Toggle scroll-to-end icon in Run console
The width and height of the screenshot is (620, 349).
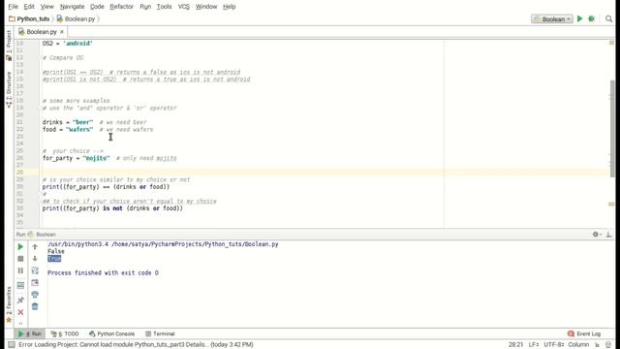point(35,282)
